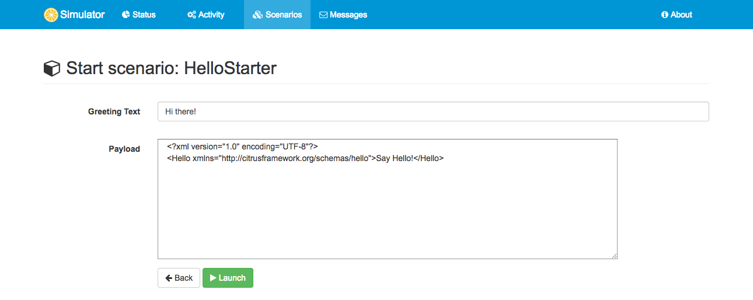This screenshot has width=753, height=300.
Task: Click the Activity gears icon
Action: (191, 15)
